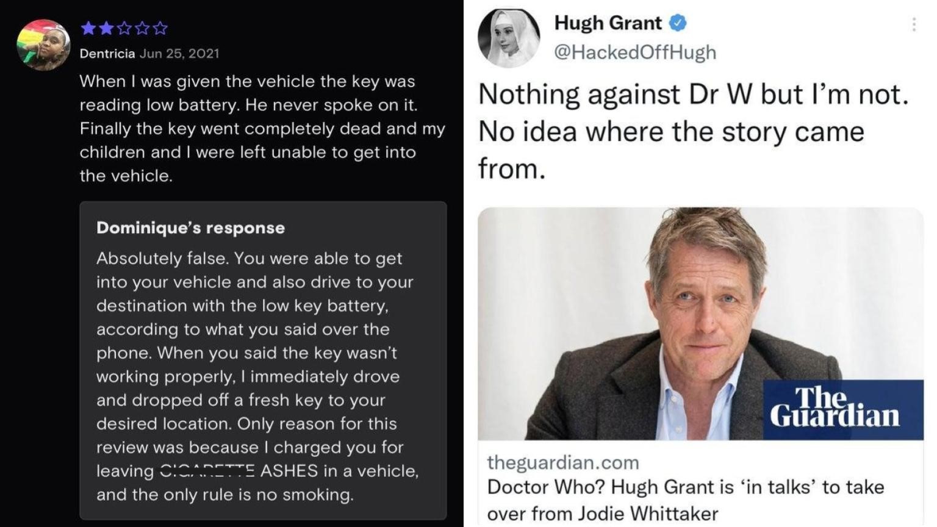937x527 pixels.
Task: Open the theguardian.com source link
Action: [x=563, y=462]
